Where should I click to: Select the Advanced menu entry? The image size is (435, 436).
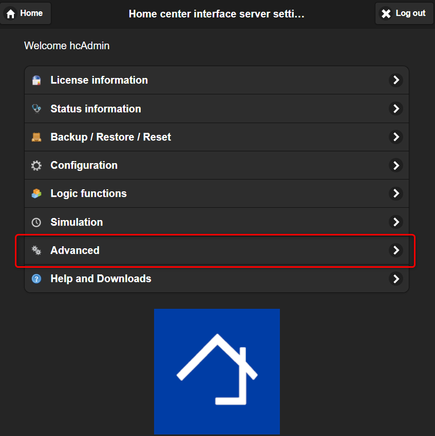[217, 250]
